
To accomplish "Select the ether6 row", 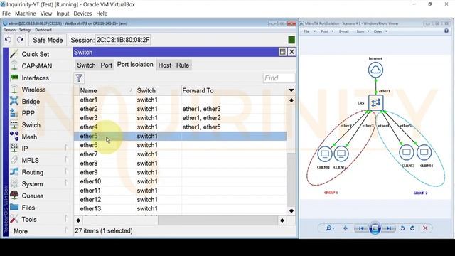I will [180, 145].
